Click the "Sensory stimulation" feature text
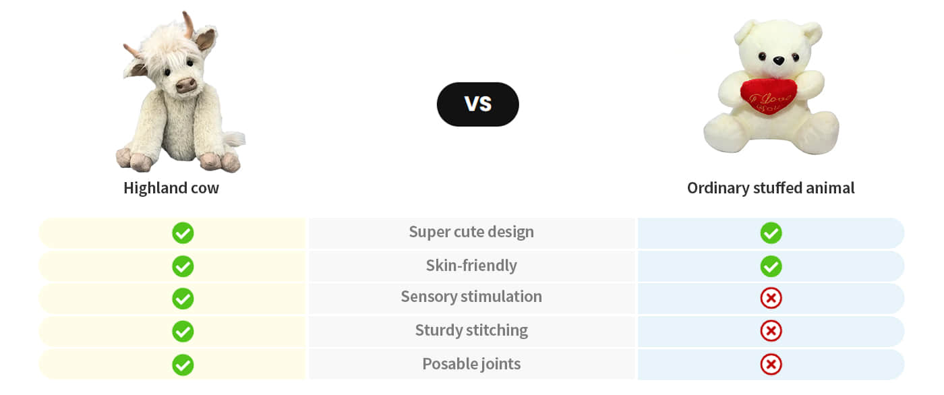 pos(471,297)
